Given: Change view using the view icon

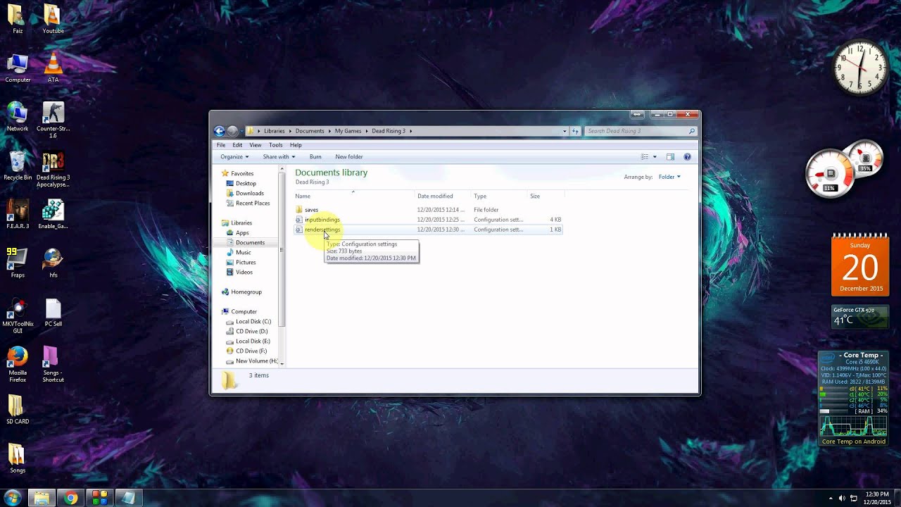Looking at the screenshot, I should (x=644, y=157).
